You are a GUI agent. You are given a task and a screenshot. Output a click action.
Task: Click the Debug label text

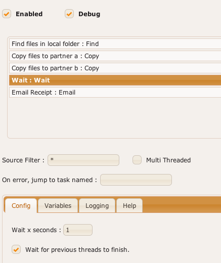click(x=90, y=14)
